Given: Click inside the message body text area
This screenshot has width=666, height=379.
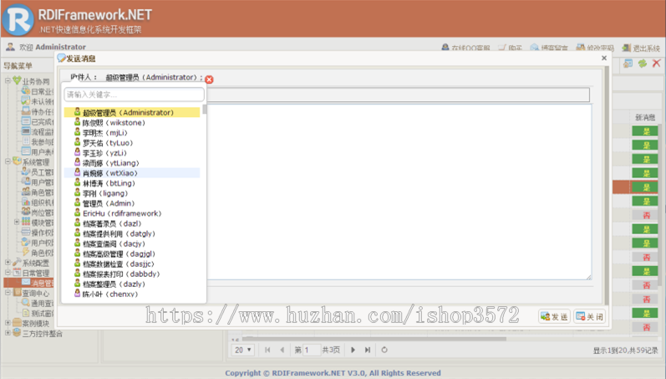Looking at the screenshot, I should pos(399,192).
